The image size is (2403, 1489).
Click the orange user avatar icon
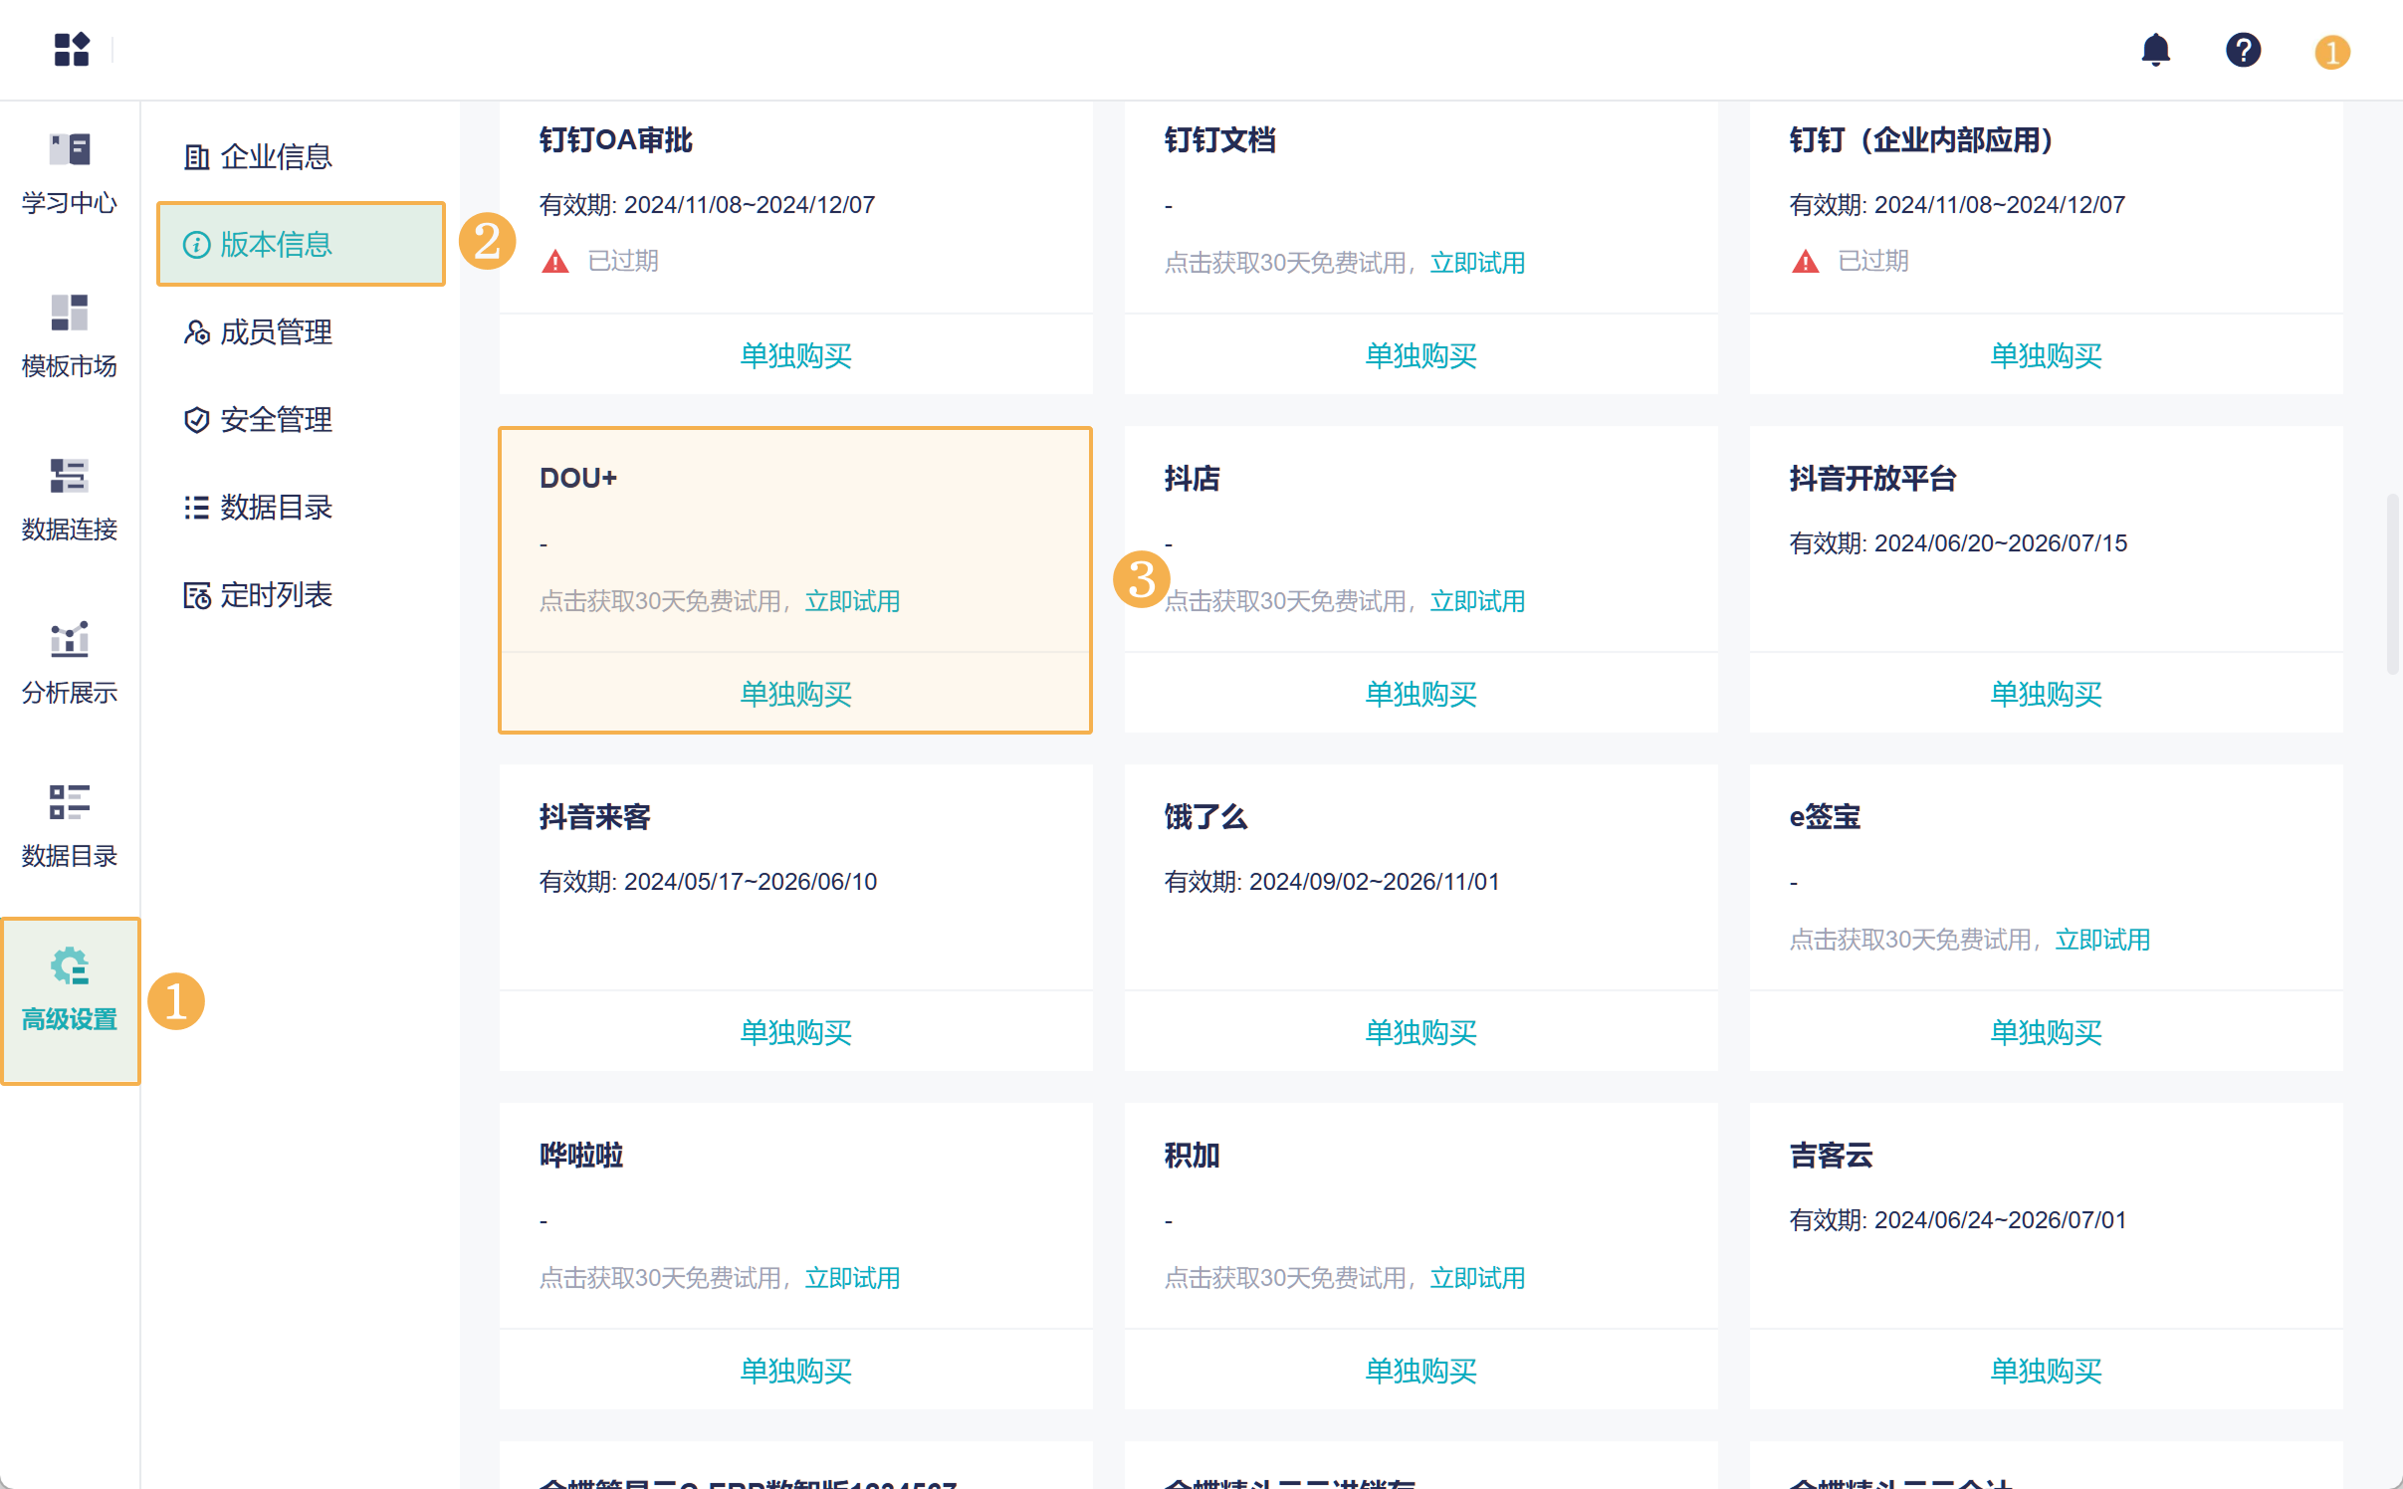2331,52
